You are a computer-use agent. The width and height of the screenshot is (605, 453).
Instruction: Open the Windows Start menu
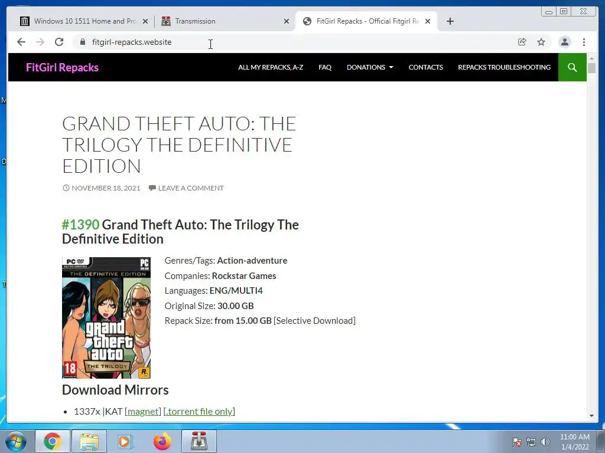[16, 441]
